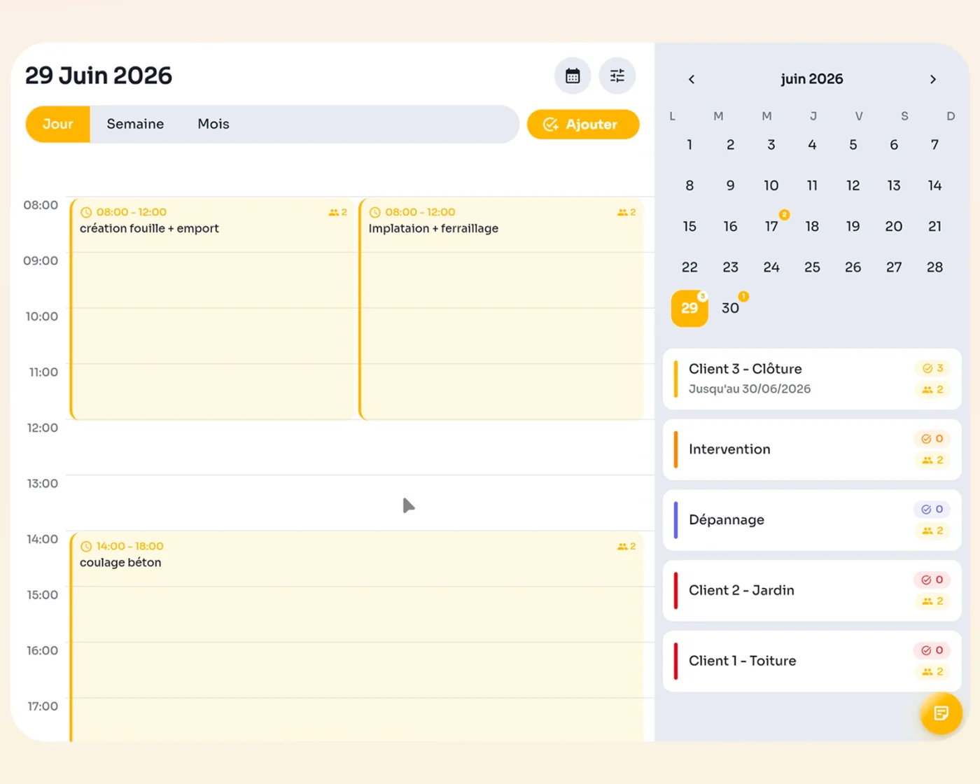The width and height of the screenshot is (980, 784).
Task: Select day 30 in mini calendar
Action: [x=730, y=308]
